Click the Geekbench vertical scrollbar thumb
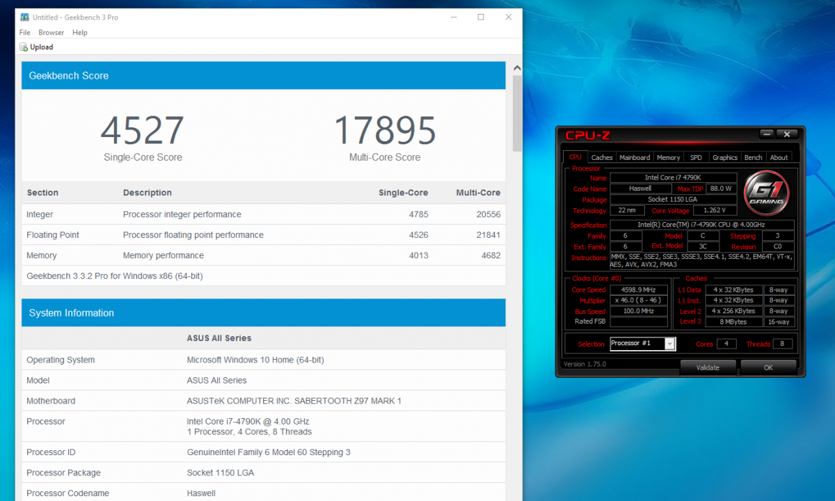The height and width of the screenshot is (501, 835). click(517, 113)
